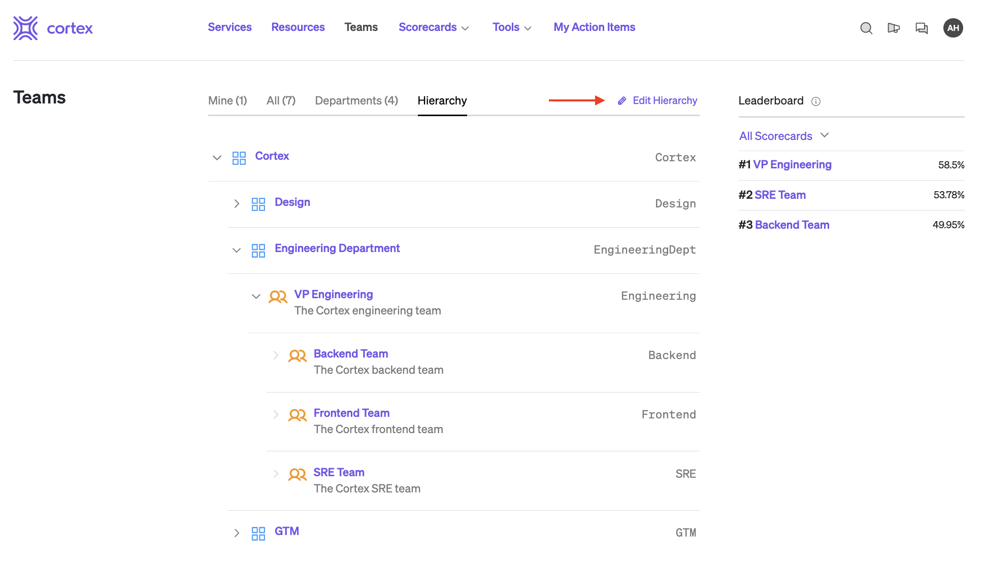Open the Backend Team link in hierarchy
Viewport: 985px width, 568px height.
351,354
